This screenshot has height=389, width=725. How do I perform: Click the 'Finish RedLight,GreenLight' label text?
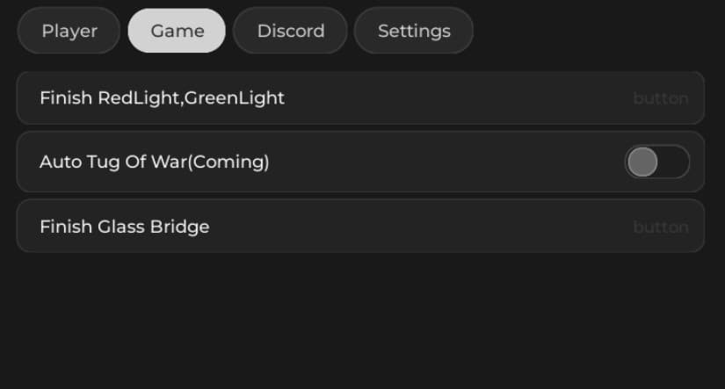click(162, 97)
